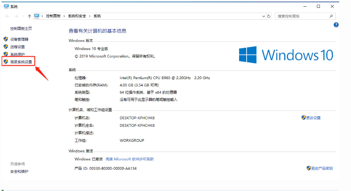Viewport: 351px width, 191px height.
Task: Refresh the address bar location
Action: (x=269, y=16)
